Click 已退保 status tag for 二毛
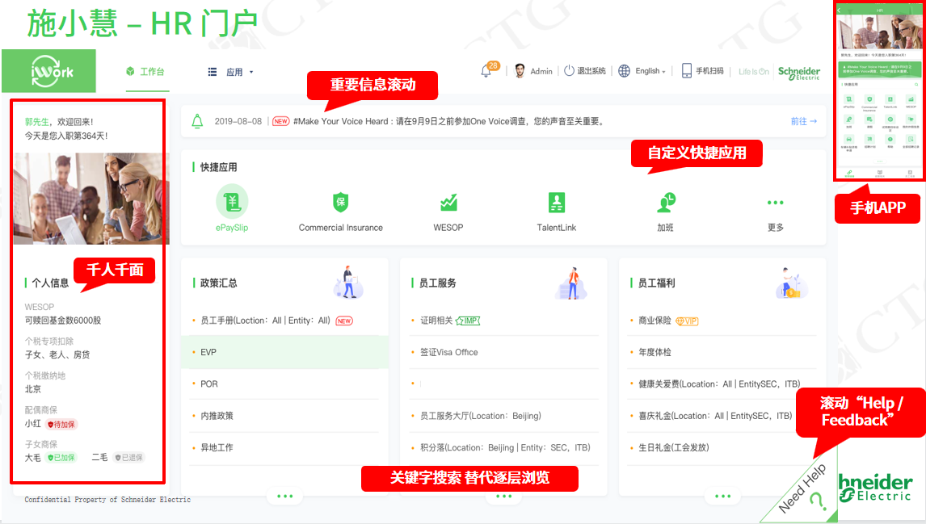The width and height of the screenshot is (926, 524). [x=128, y=457]
